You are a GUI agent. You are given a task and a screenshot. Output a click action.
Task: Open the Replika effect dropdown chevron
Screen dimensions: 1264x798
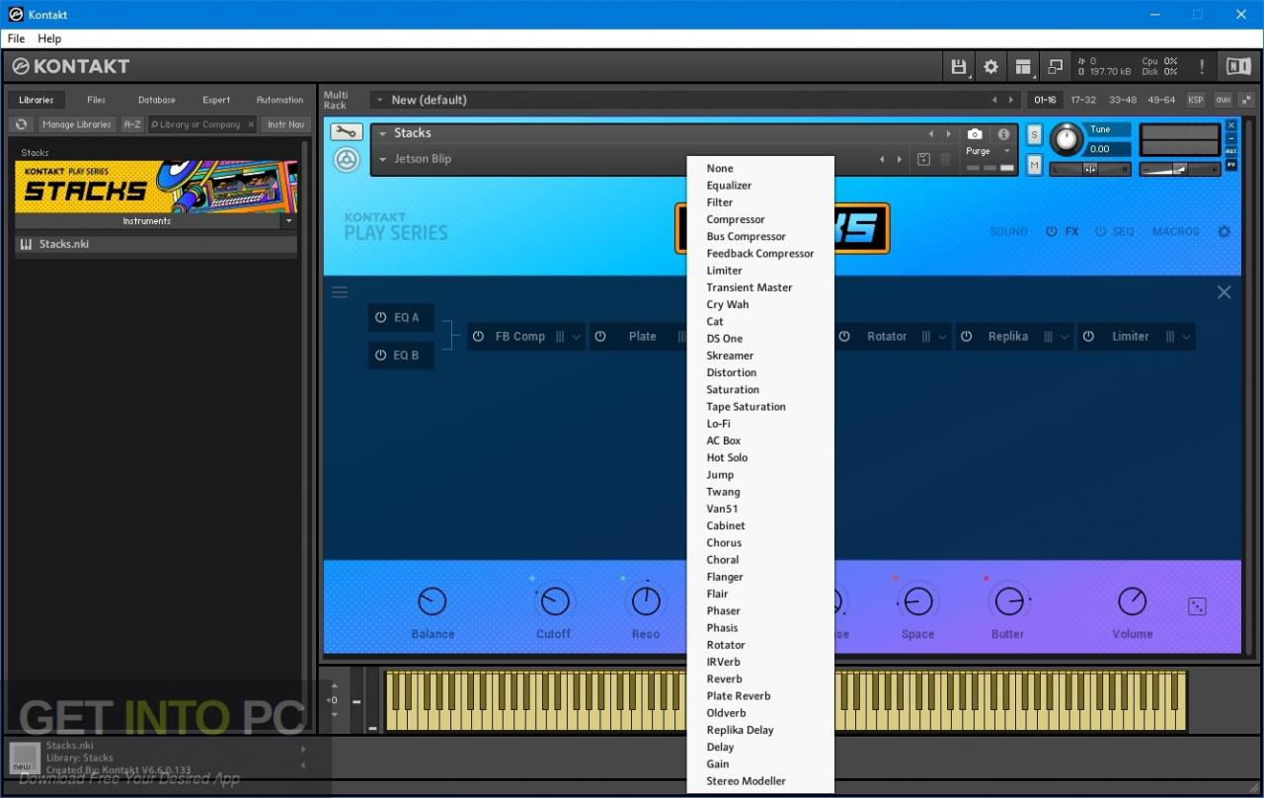pyautogui.click(x=1065, y=337)
